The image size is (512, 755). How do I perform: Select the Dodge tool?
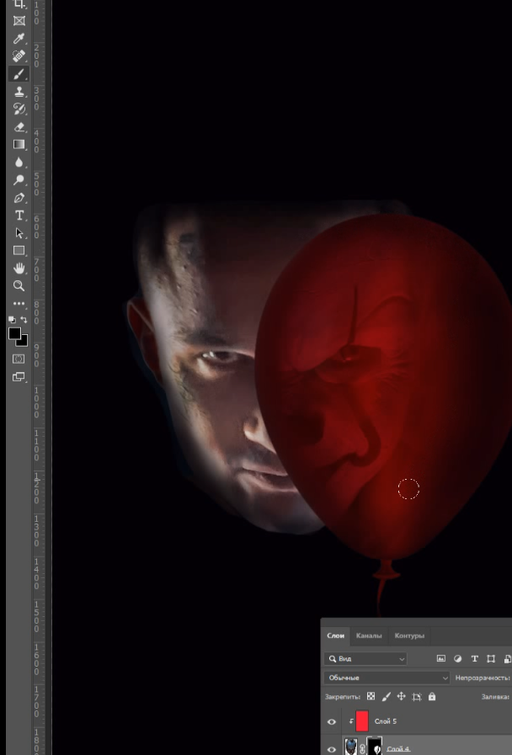(x=19, y=180)
